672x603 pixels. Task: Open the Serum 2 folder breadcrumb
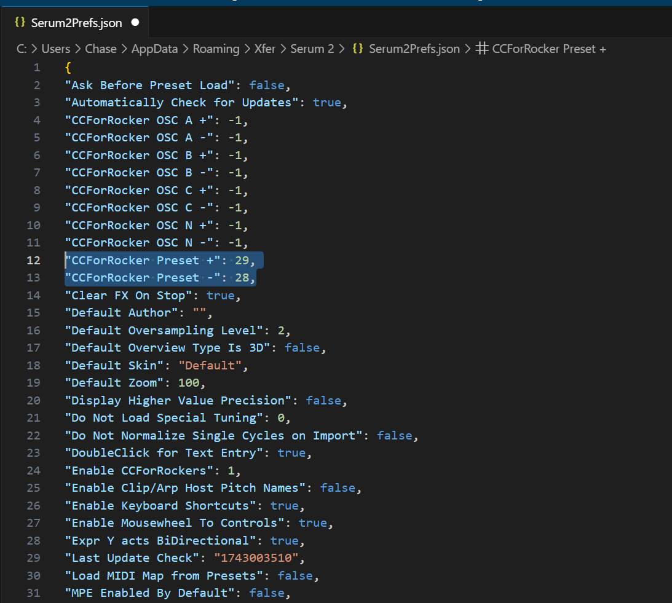pos(312,49)
